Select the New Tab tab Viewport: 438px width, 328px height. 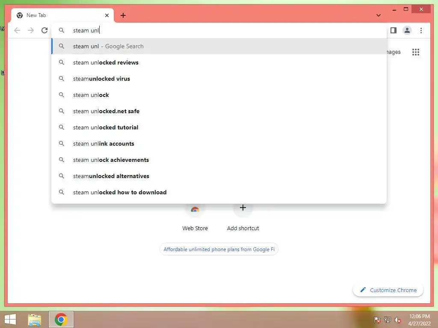coord(62,15)
